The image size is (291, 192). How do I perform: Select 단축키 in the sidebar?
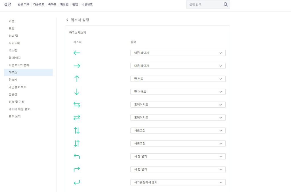pos(28,80)
